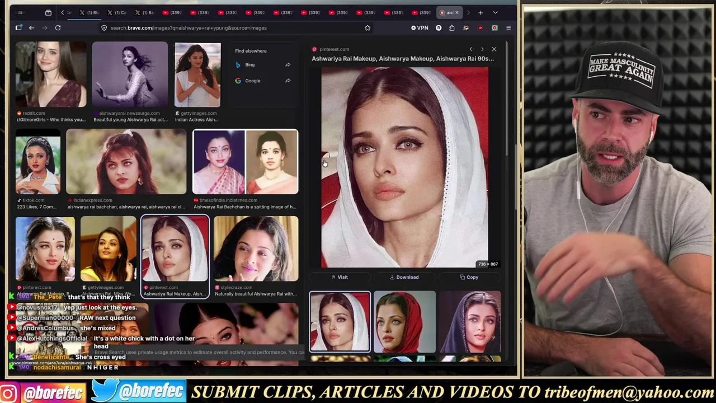Click the green extension icon near menu
This screenshot has width=716, height=403.
click(494, 27)
